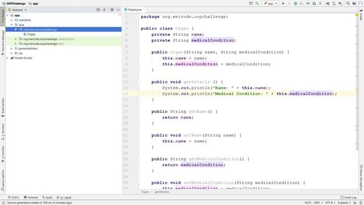Viewport: 364px width, 205px height.
Task: Click the app breadcrumb in navigation bar
Action: pyautogui.click(x=34, y=3)
